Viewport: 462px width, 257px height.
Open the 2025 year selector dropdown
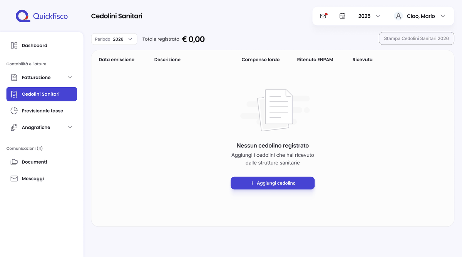pos(369,16)
